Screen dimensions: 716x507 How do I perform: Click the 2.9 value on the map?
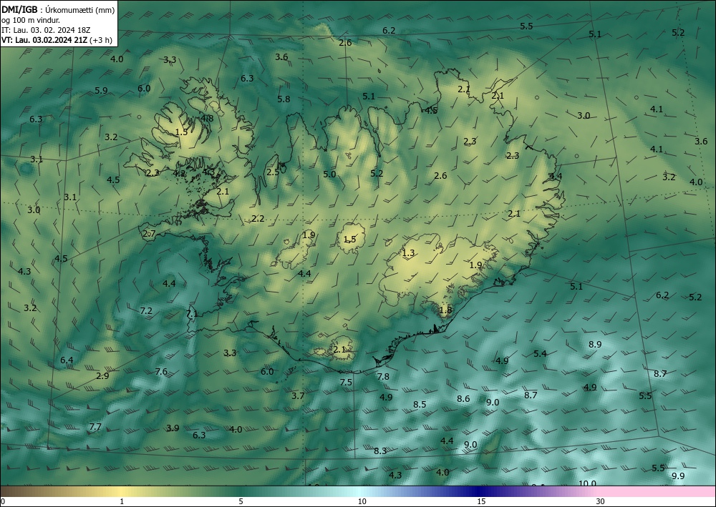pyautogui.click(x=102, y=376)
